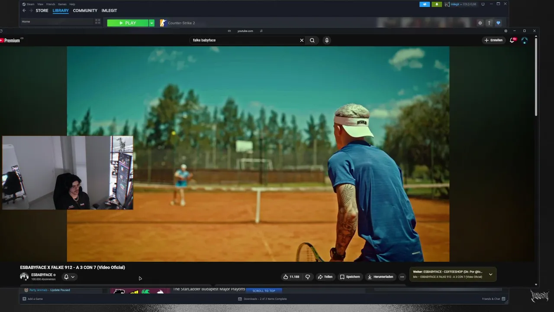The image size is (554, 312).
Task: Open site settings icon right of youtube.com
Action: click(261, 31)
